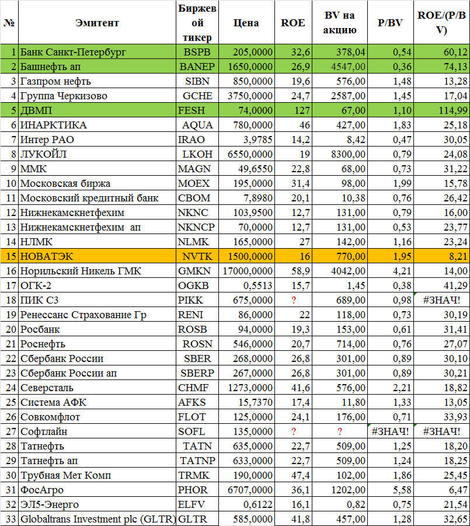The image size is (470, 526).
Task: Click the LKOH book value 8300,00
Action: 339,154
